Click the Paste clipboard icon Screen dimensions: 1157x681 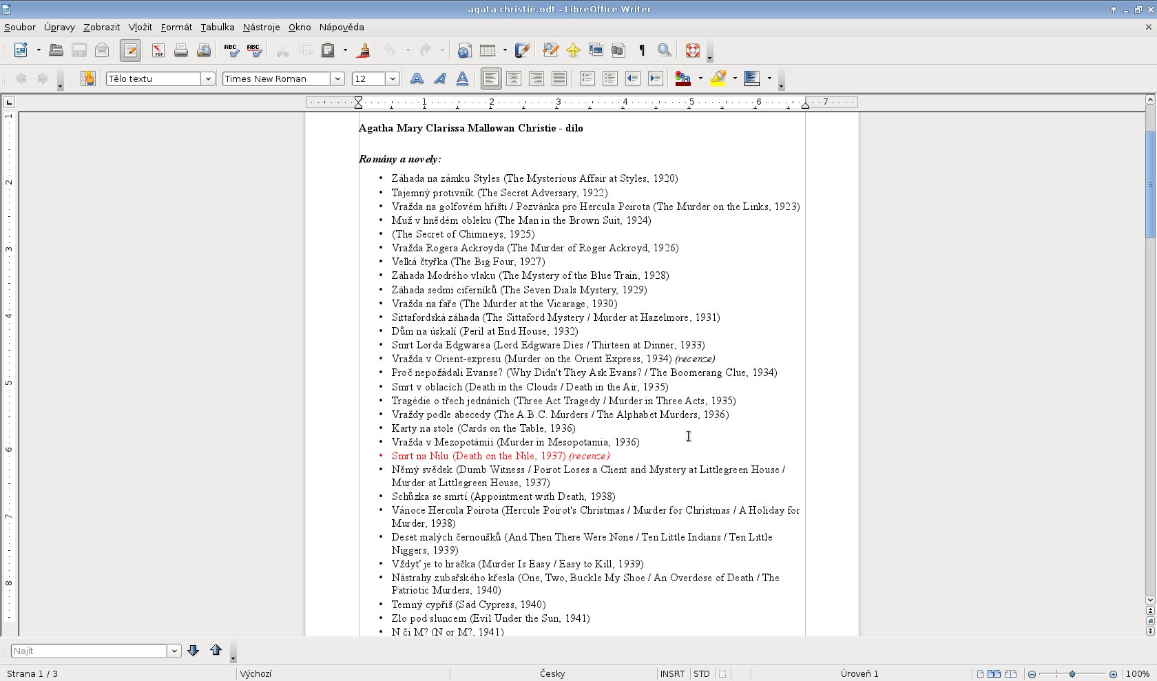pos(329,50)
